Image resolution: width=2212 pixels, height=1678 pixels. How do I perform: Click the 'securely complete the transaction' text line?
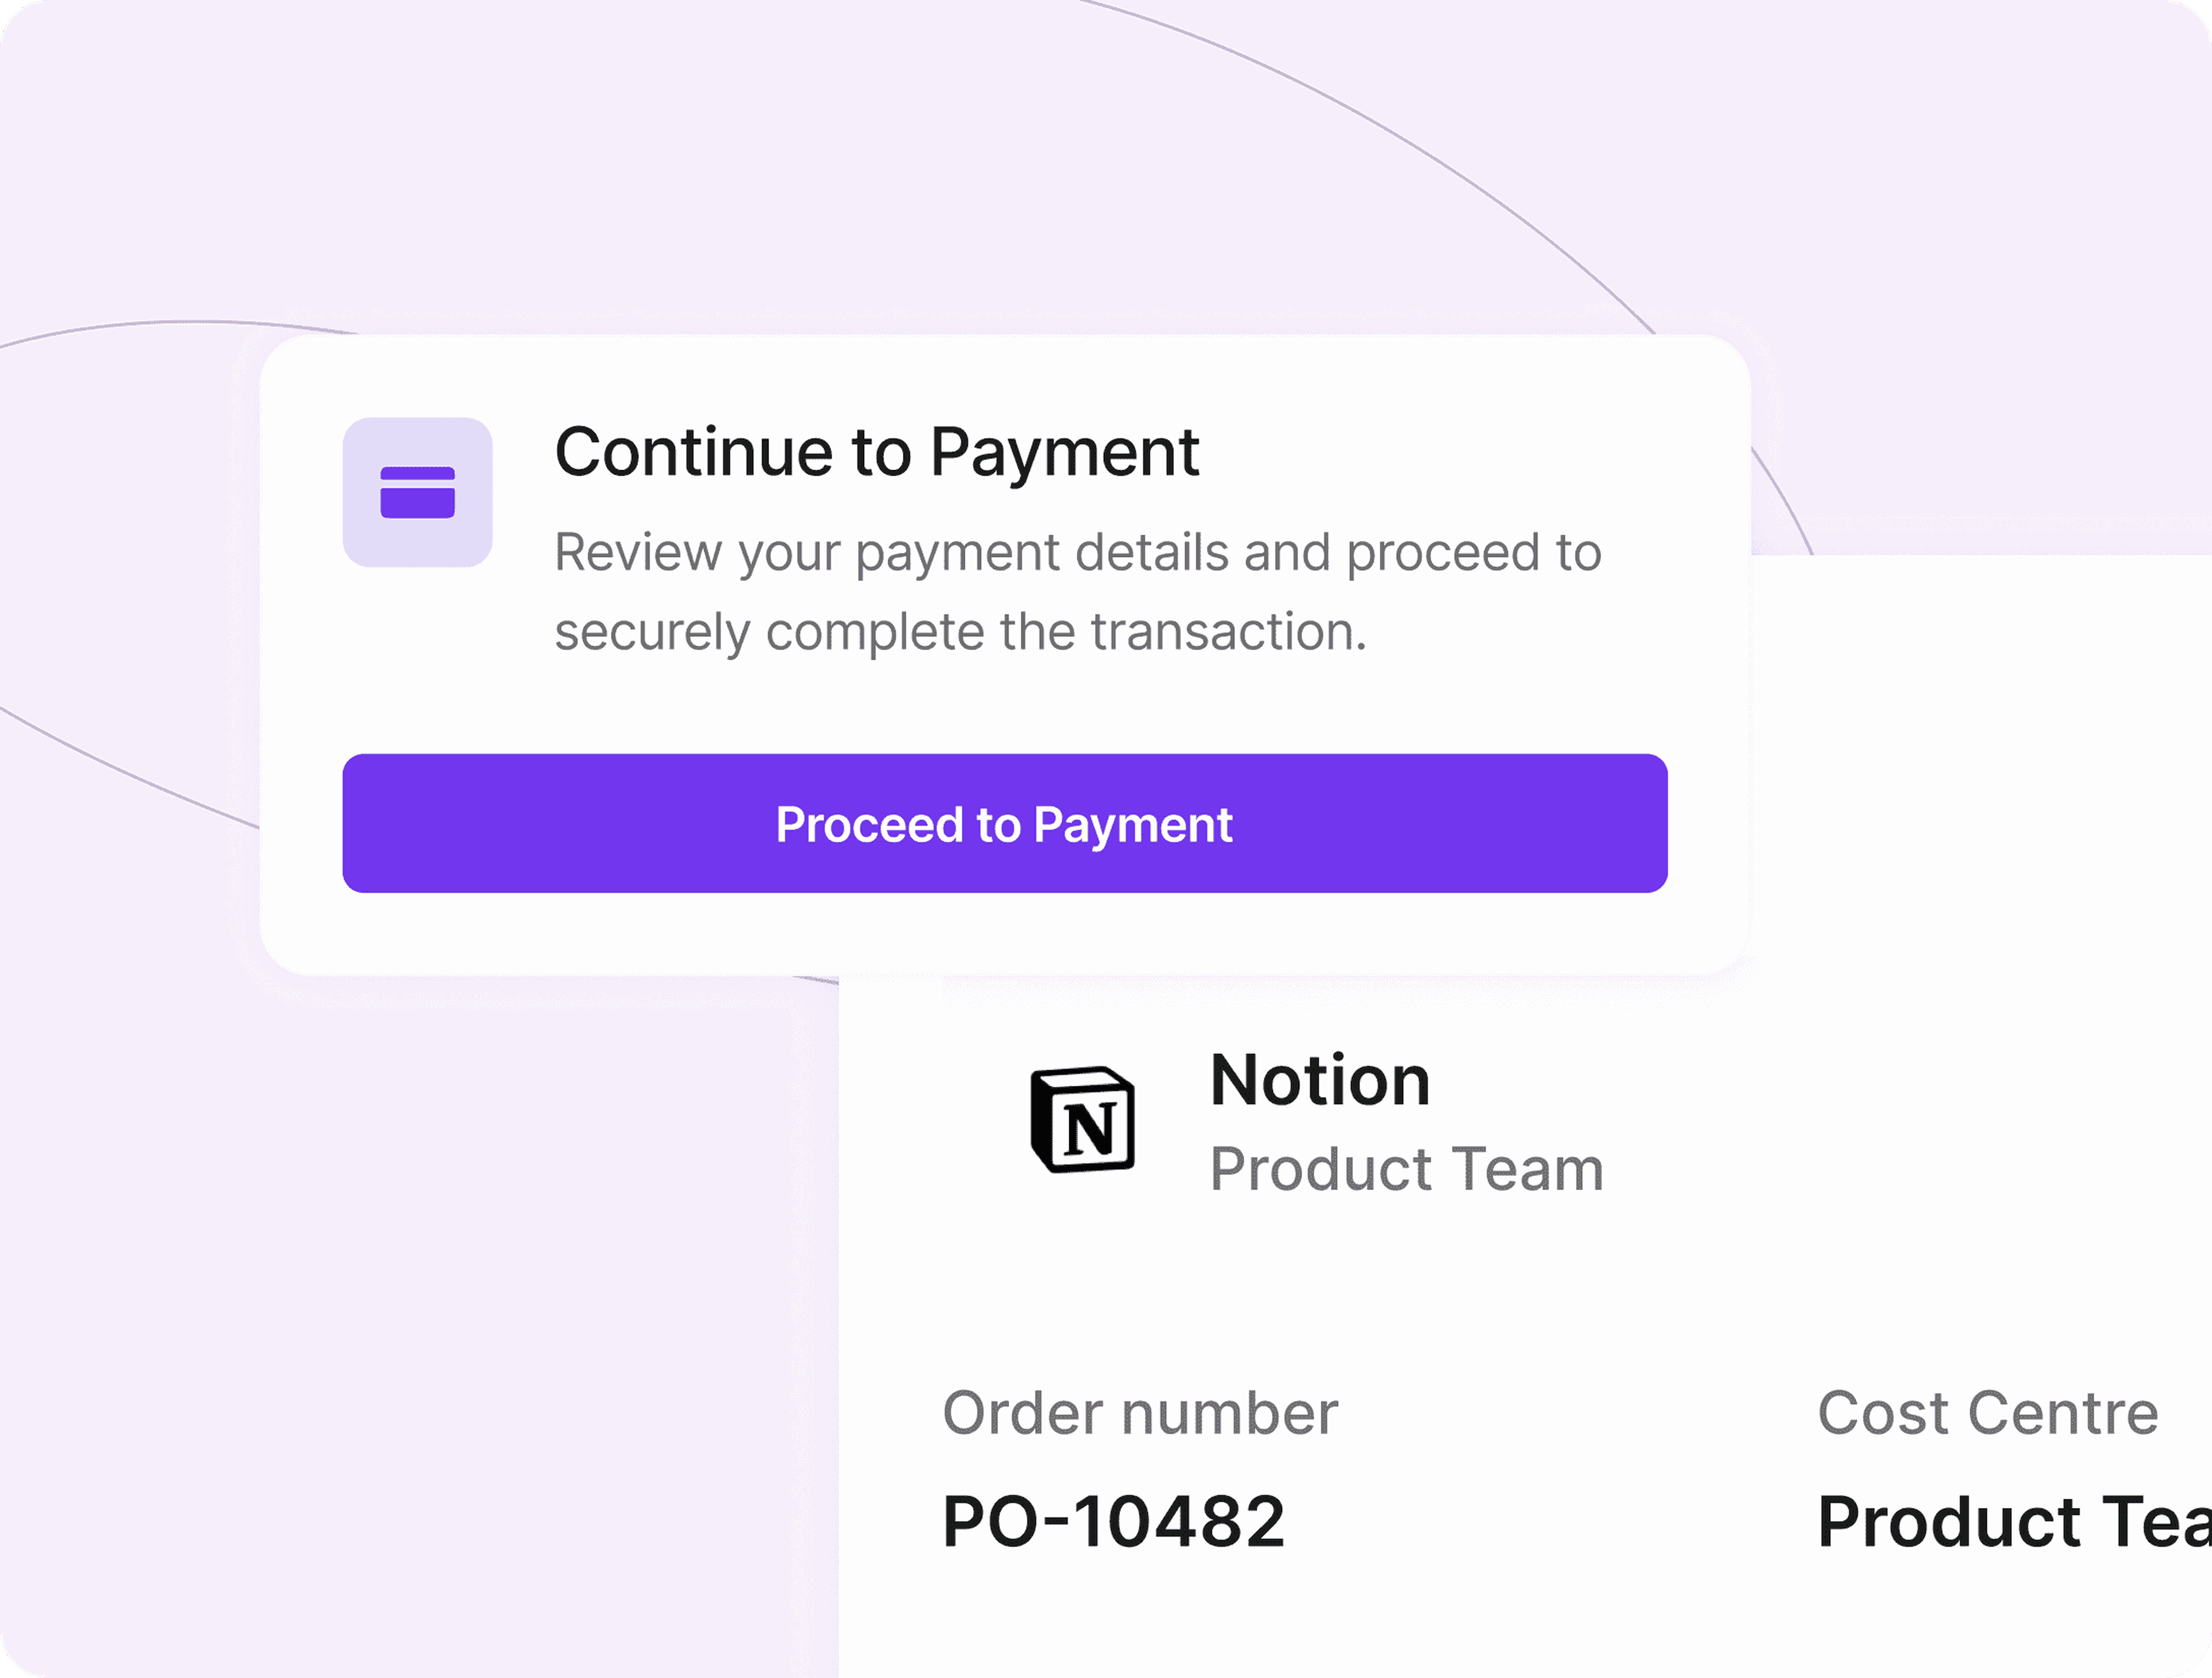click(960, 632)
